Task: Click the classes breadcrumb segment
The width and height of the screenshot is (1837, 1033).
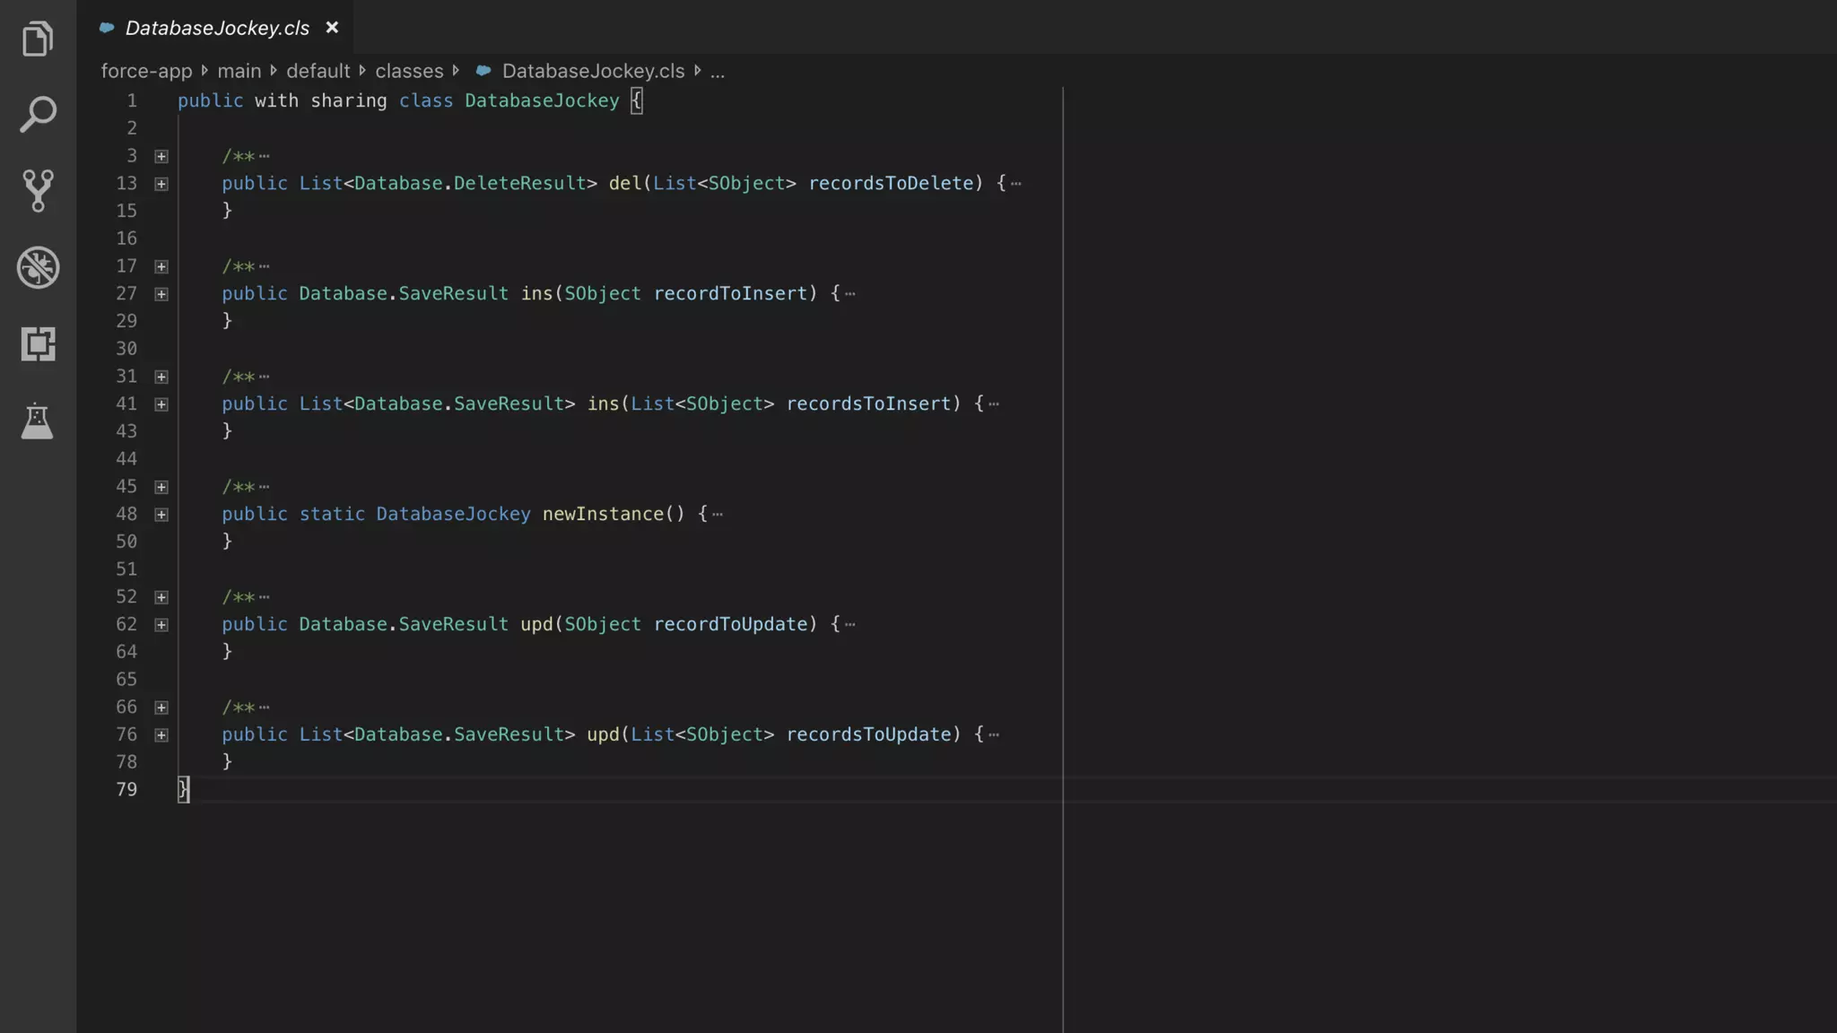Action: pyautogui.click(x=409, y=71)
